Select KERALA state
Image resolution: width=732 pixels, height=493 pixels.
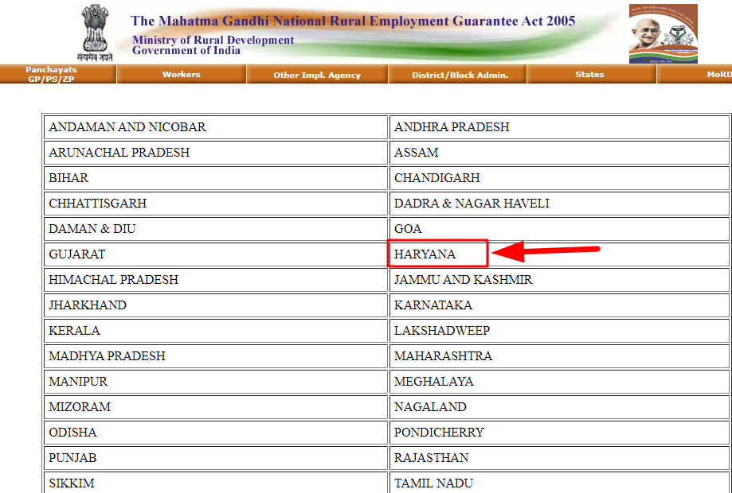74,331
